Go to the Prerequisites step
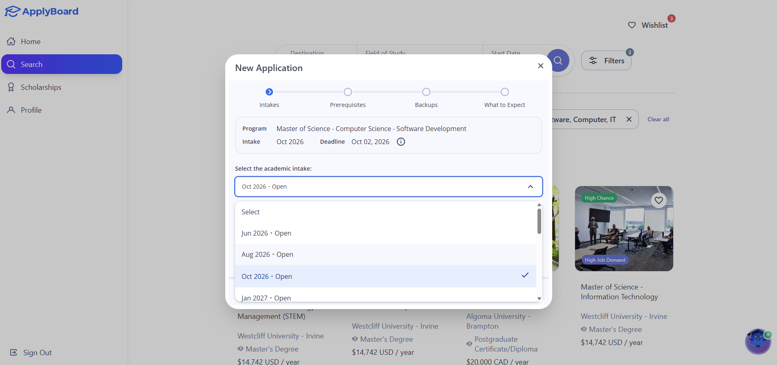Image resolution: width=777 pixels, height=365 pixels. pos(348,92)
